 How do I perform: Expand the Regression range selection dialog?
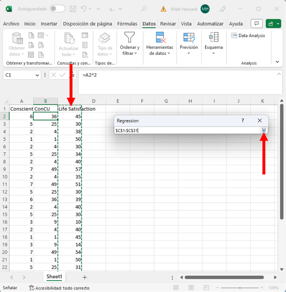coord(264,130)
